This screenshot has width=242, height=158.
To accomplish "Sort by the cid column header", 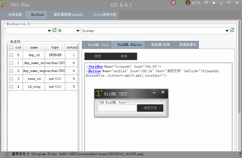I will pos(18,47).
